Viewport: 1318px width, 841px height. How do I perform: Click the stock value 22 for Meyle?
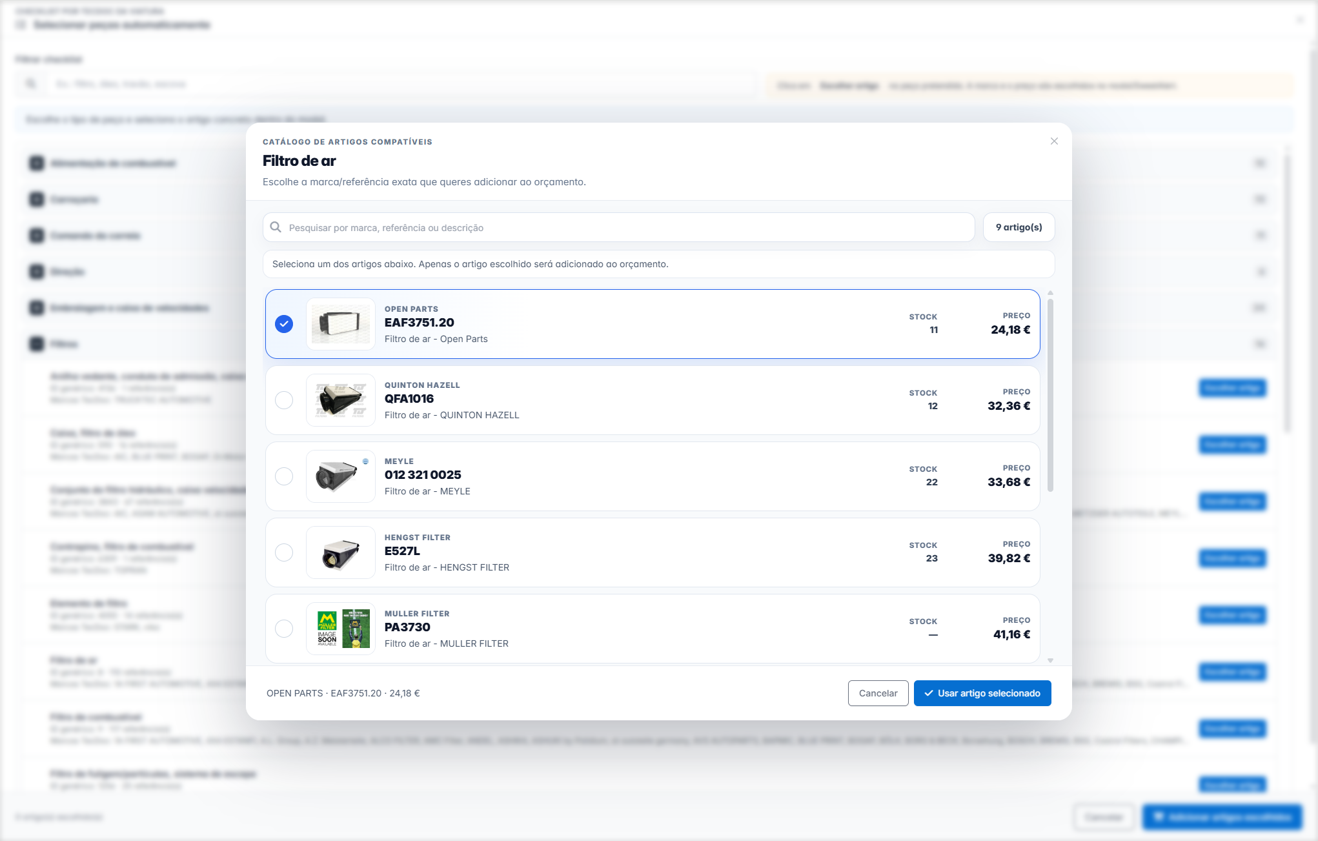[x=932, y=482]
